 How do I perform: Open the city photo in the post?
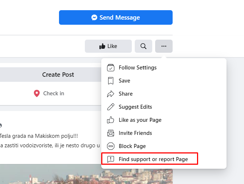point(86,174)
